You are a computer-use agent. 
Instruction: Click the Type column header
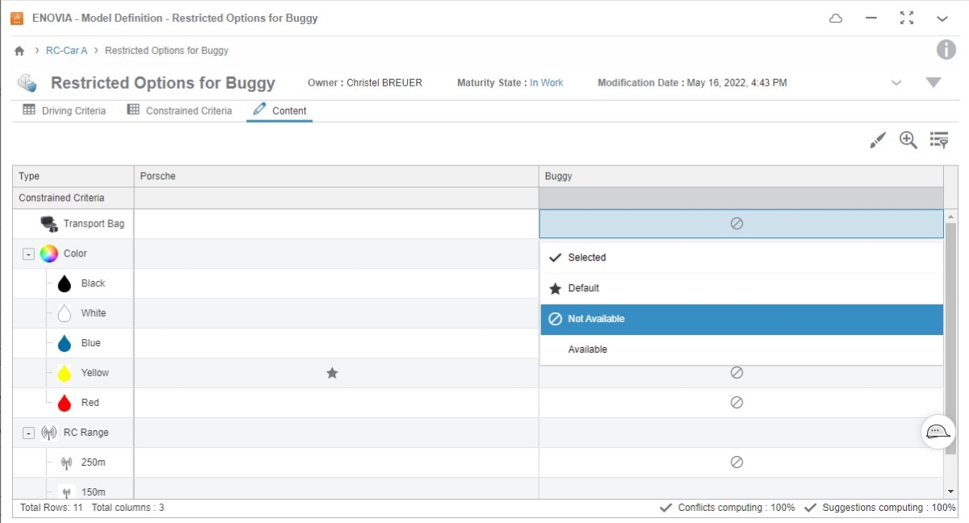(x=73, y=176)
